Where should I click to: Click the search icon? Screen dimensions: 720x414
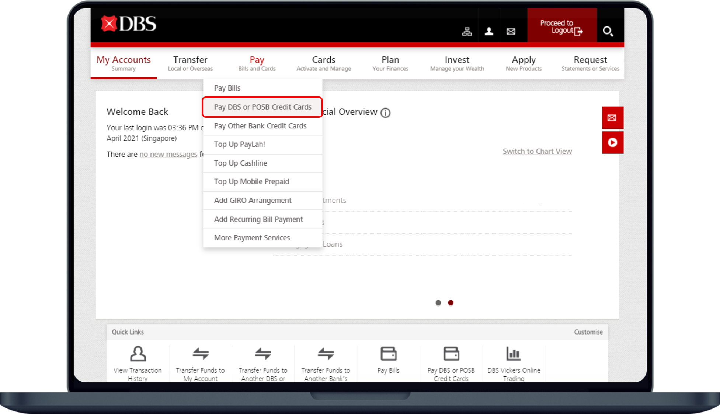click(x=609, y=31)
